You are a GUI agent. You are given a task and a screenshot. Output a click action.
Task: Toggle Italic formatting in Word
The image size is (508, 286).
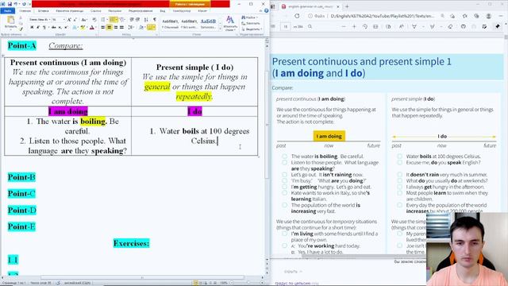[38, 28]
